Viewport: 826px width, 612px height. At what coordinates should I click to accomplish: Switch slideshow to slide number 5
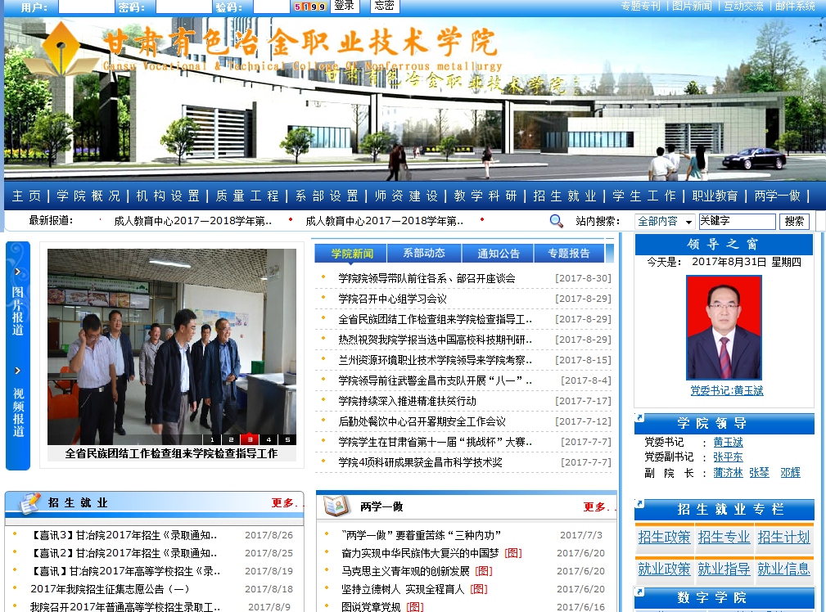tap(287, 439)
